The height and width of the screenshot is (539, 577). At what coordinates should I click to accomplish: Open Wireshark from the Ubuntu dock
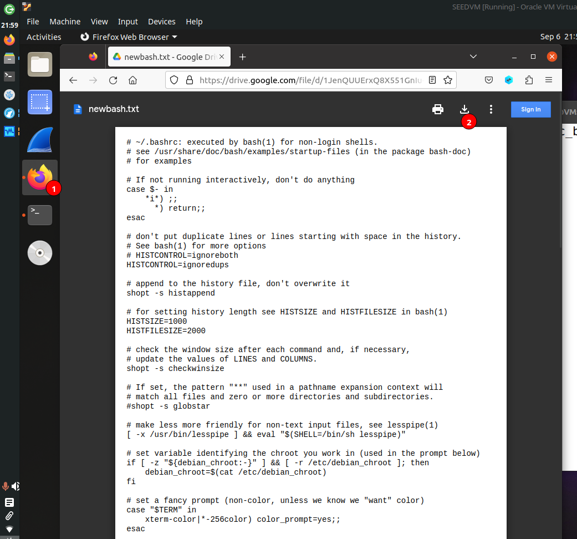click(40, 140)
